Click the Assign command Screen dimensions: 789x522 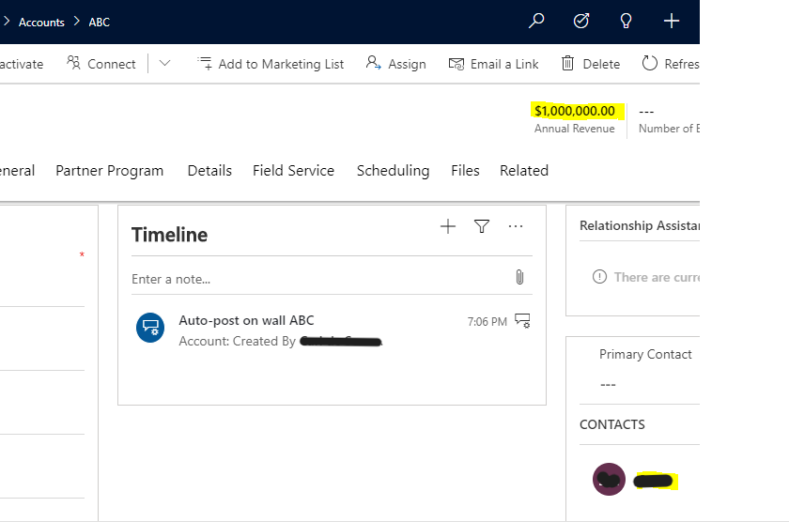395,64
